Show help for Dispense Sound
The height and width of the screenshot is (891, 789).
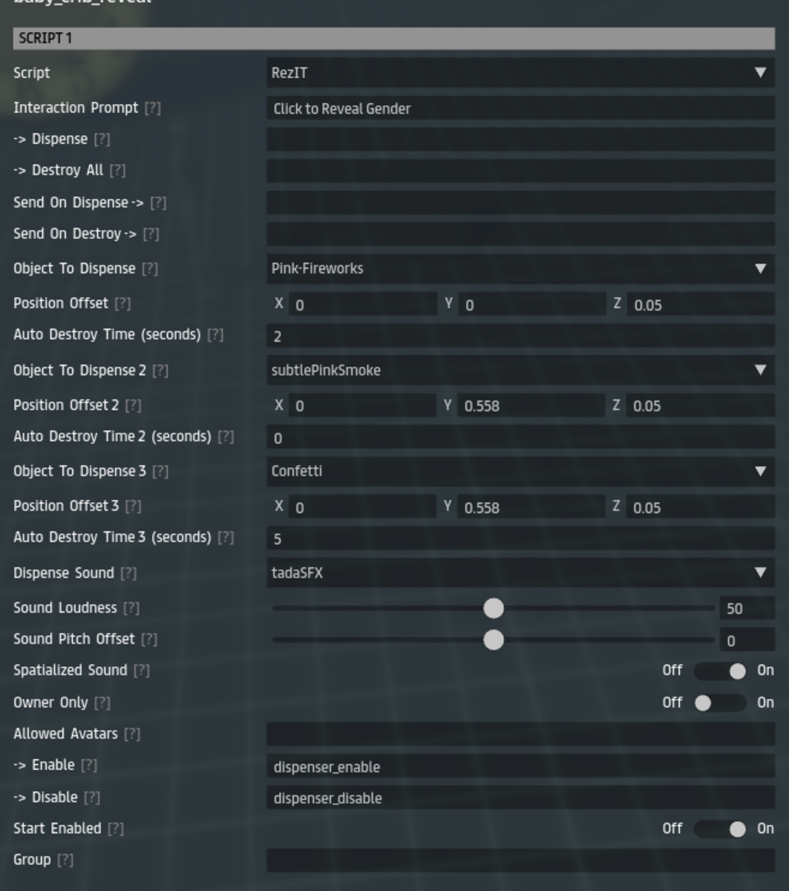(x=128, y=573)
